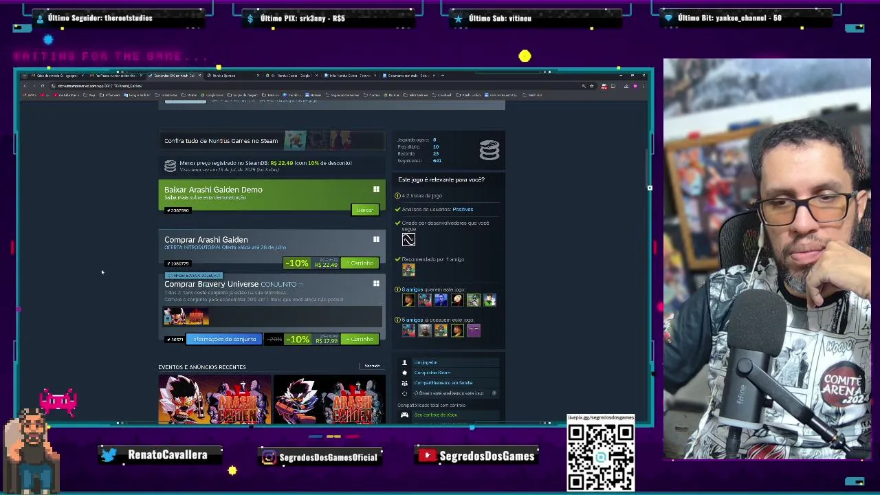Switch to second browser tab
Viewport: 880px width, 495px height.
click(x=117, y=75)
